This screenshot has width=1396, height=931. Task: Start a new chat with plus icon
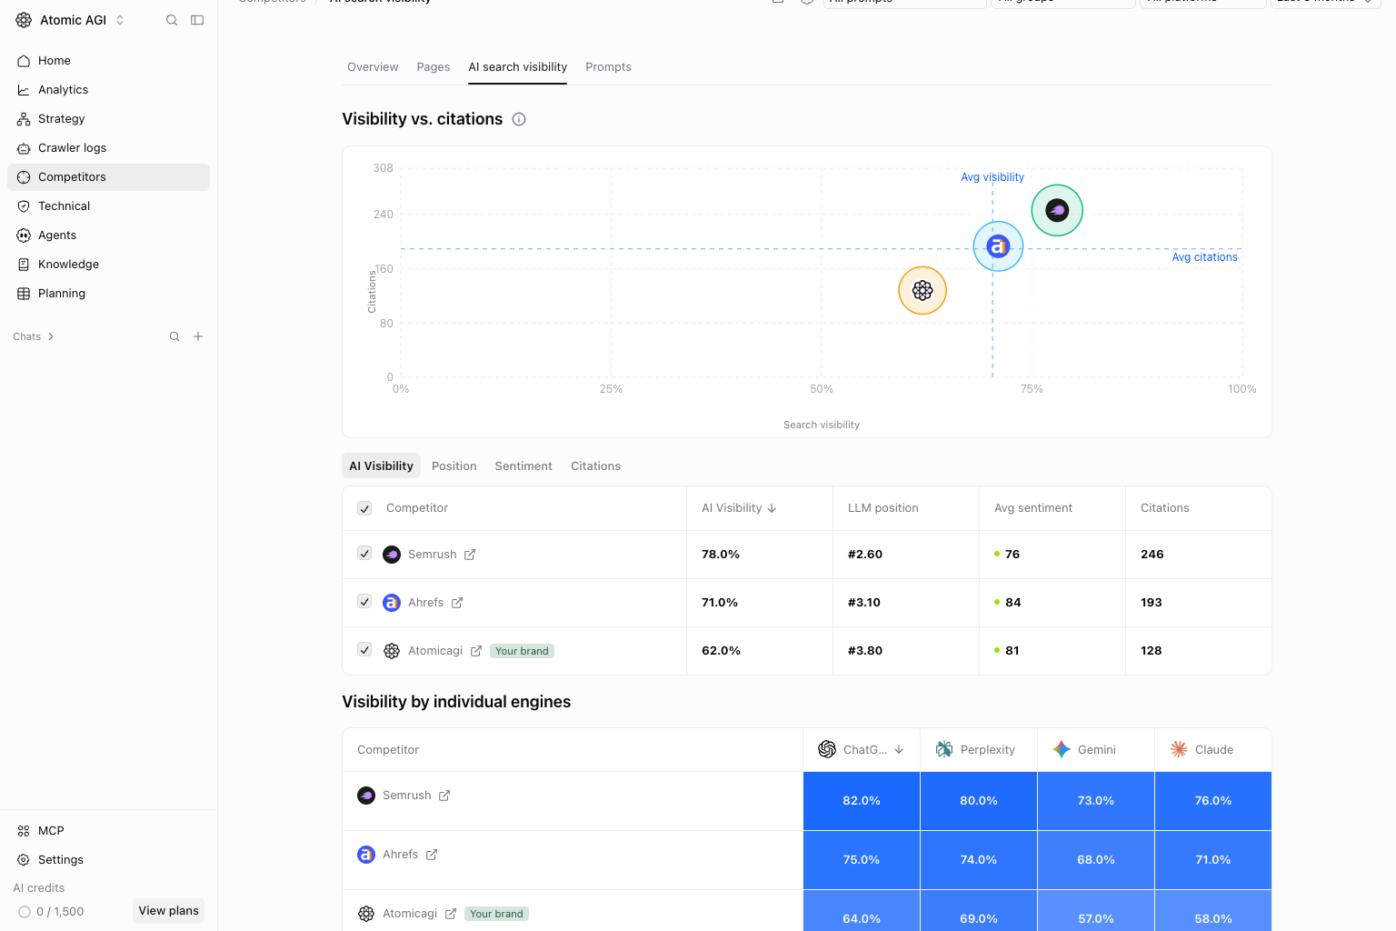pos(198,336)
